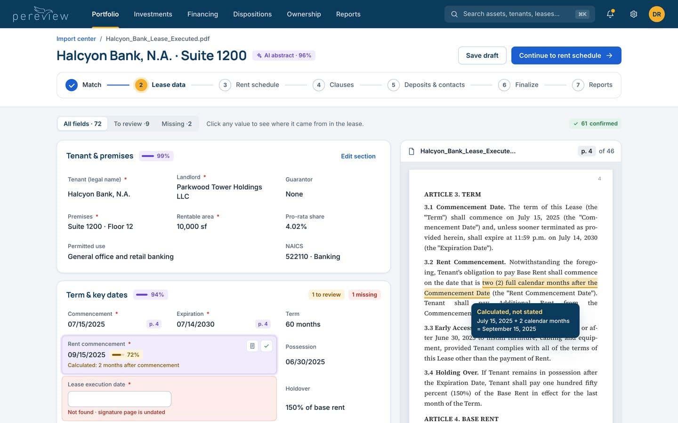Image resolution: width=678 pixels, height=423 pixels.
Task: Open the Portfolio nav item
Action: click(105, 14)
